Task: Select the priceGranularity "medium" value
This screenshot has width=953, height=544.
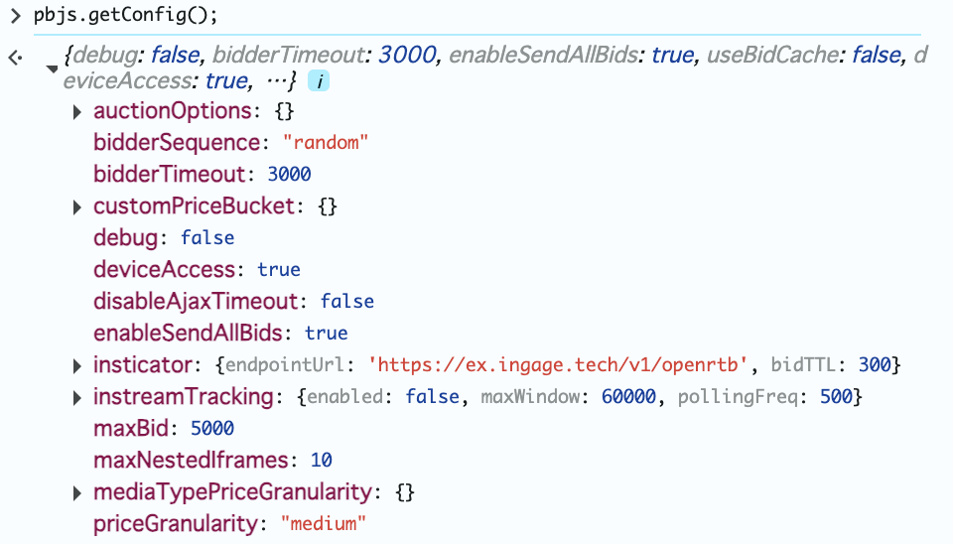Action: pyautogui.click(x=324, y=523)
